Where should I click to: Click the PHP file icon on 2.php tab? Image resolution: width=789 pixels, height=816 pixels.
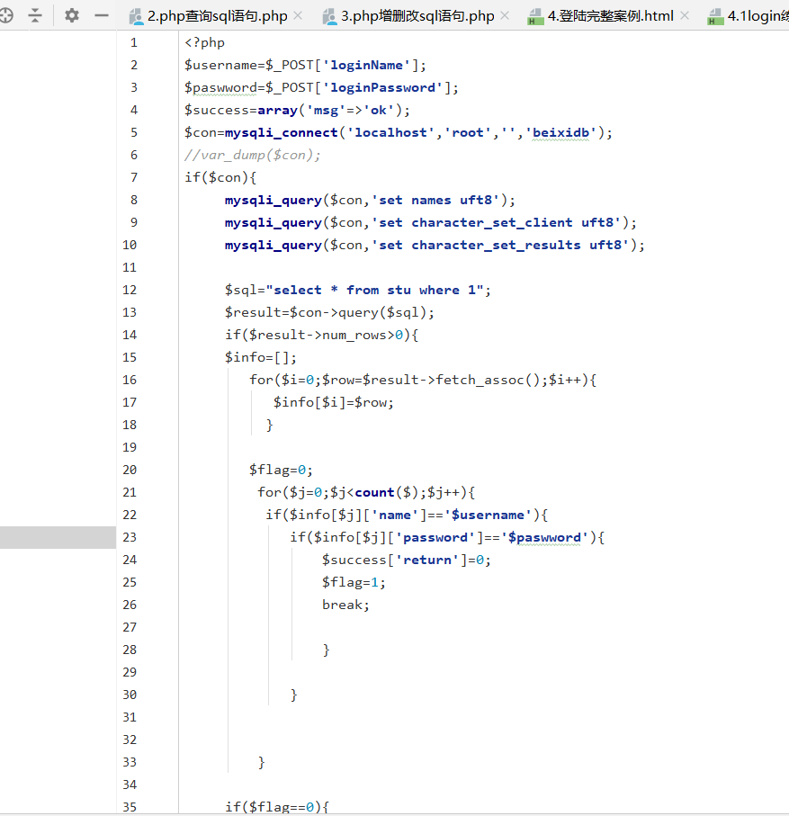click(x=137, y=17)
